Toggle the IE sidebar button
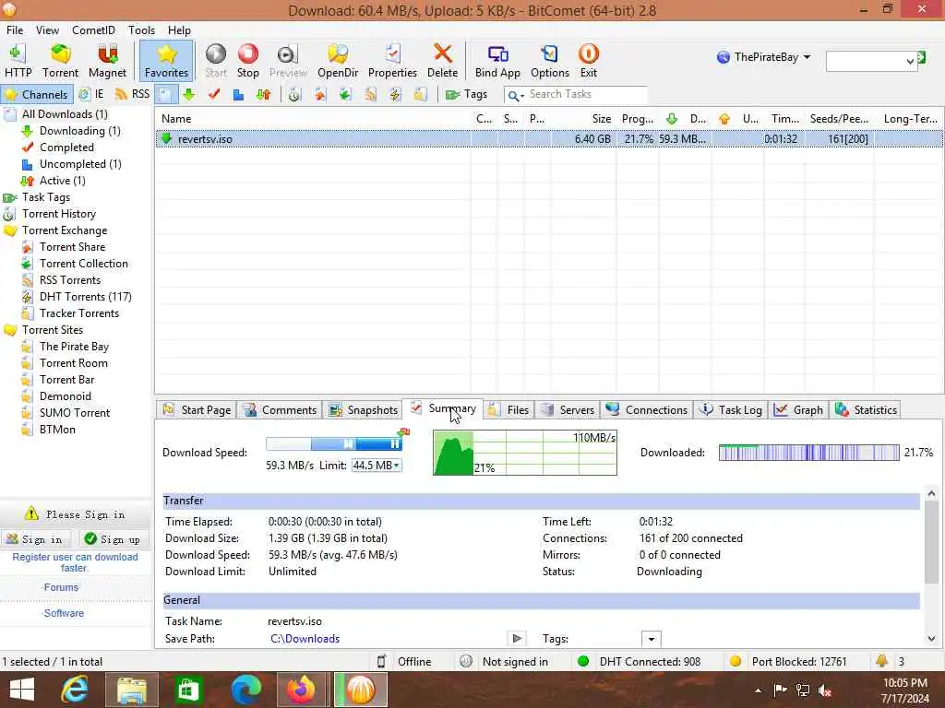 click(91, 95)
